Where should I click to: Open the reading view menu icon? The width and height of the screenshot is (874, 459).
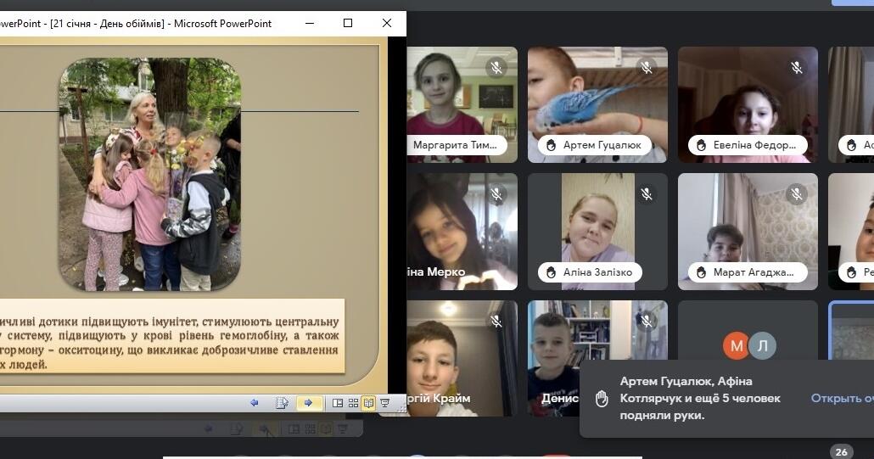click(x=282, y=403)
